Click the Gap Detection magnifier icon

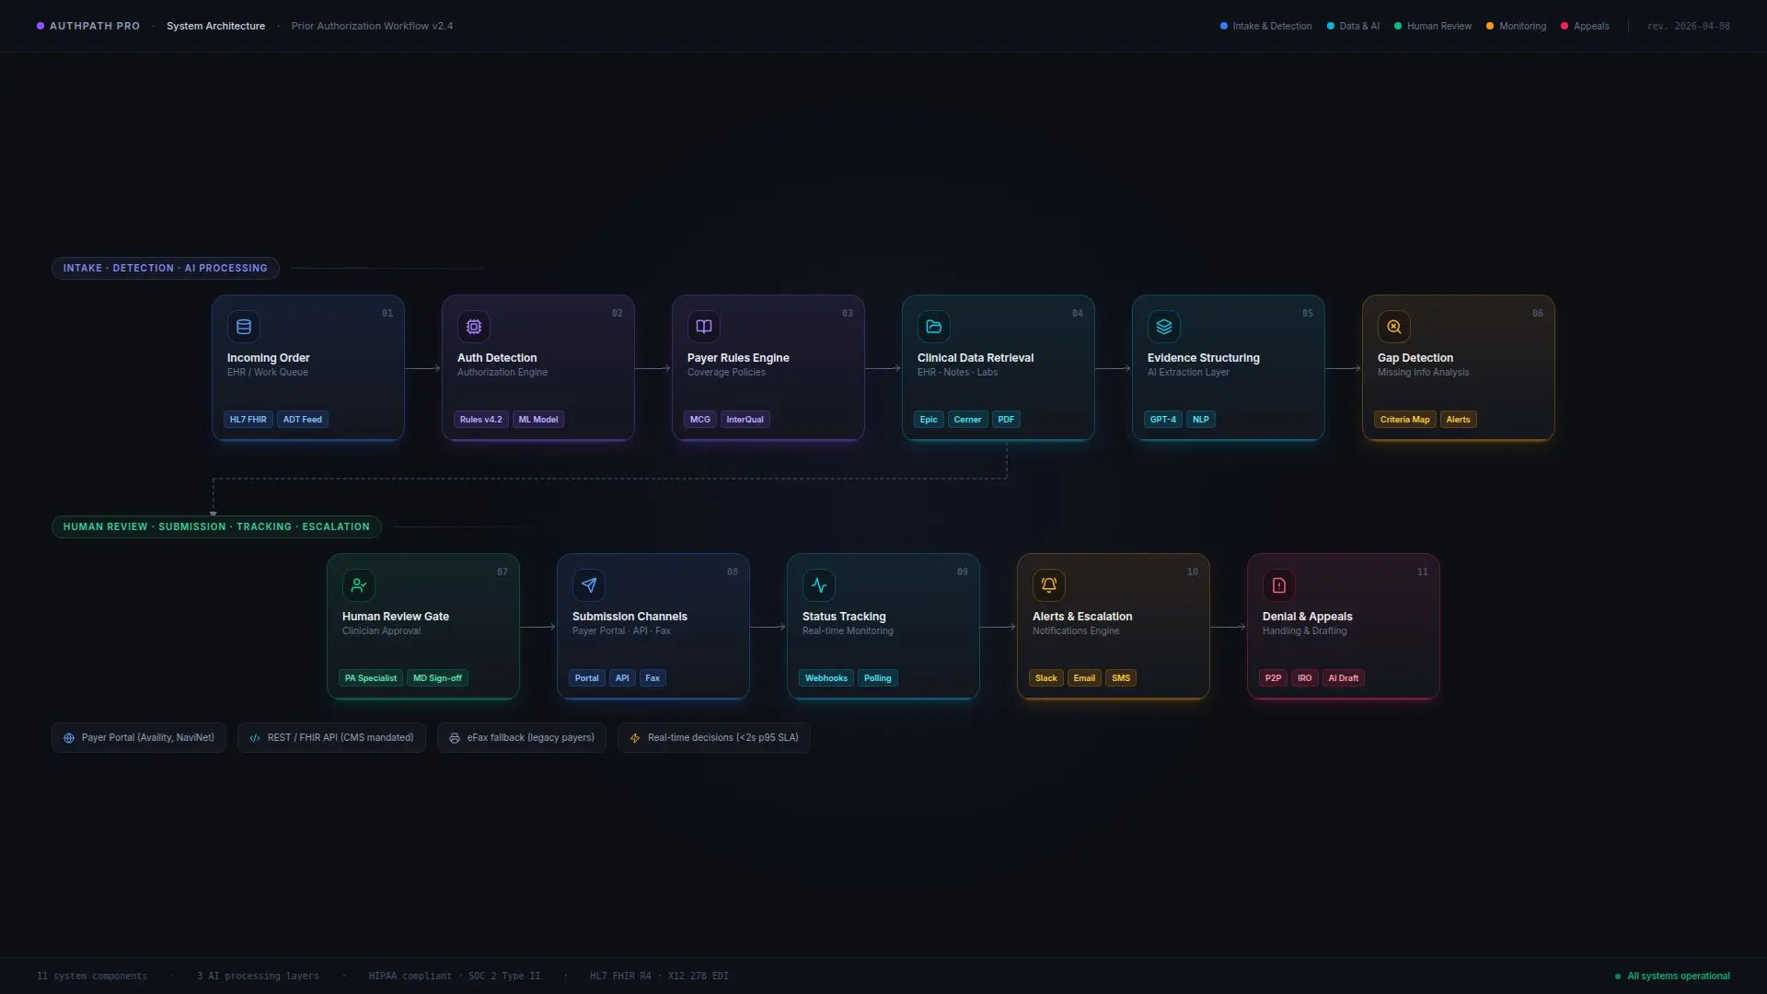click(1394, 327)
